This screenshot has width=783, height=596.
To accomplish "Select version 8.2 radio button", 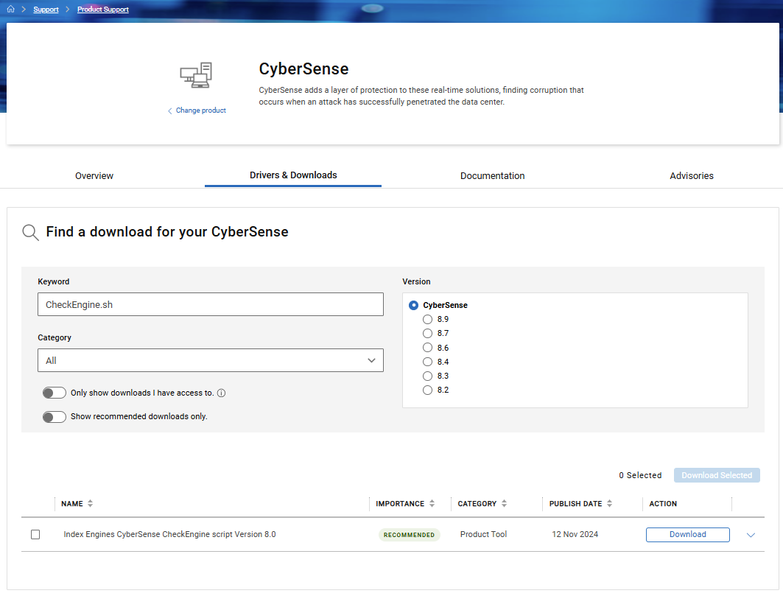I will [x=427, y=390].
